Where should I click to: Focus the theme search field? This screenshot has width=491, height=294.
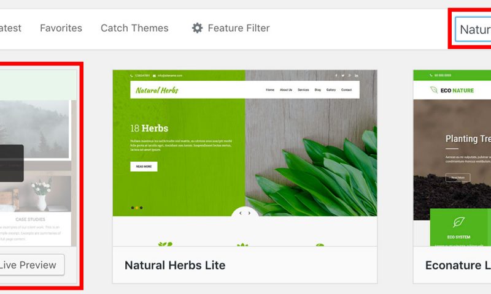coord(473,29)
